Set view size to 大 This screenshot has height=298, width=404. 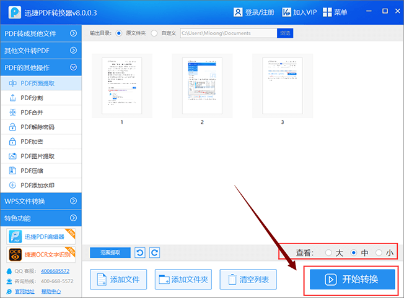(328, 253)
